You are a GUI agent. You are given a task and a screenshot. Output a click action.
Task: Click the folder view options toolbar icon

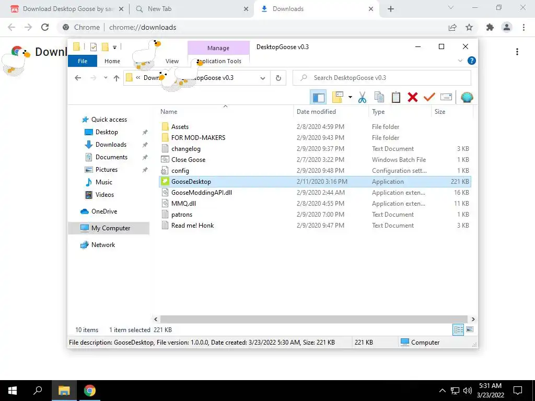tap(338, 97)
